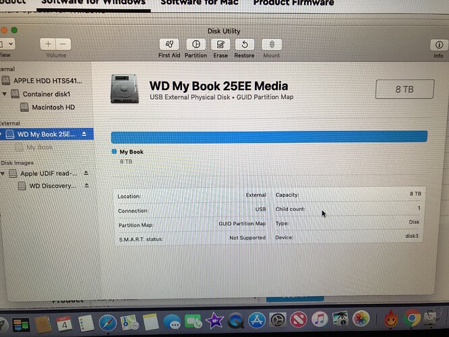
Task: Open Photos from the dock
Action: 361,318
